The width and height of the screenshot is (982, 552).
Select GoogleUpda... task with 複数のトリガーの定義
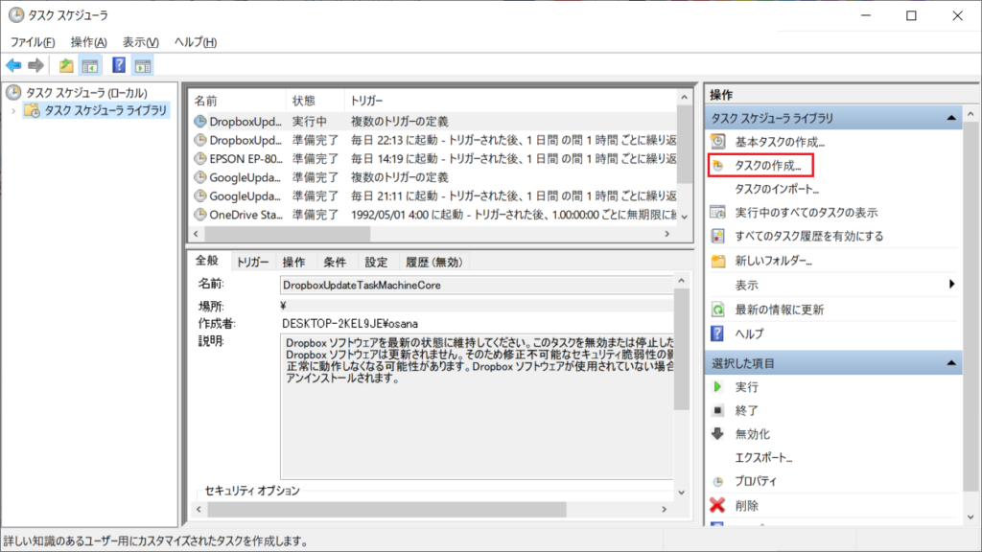pyautogui.click(x=433, y=177)
